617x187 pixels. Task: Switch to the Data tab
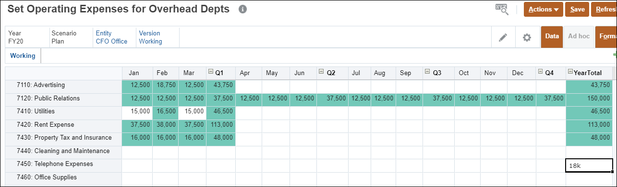(552, 36)
